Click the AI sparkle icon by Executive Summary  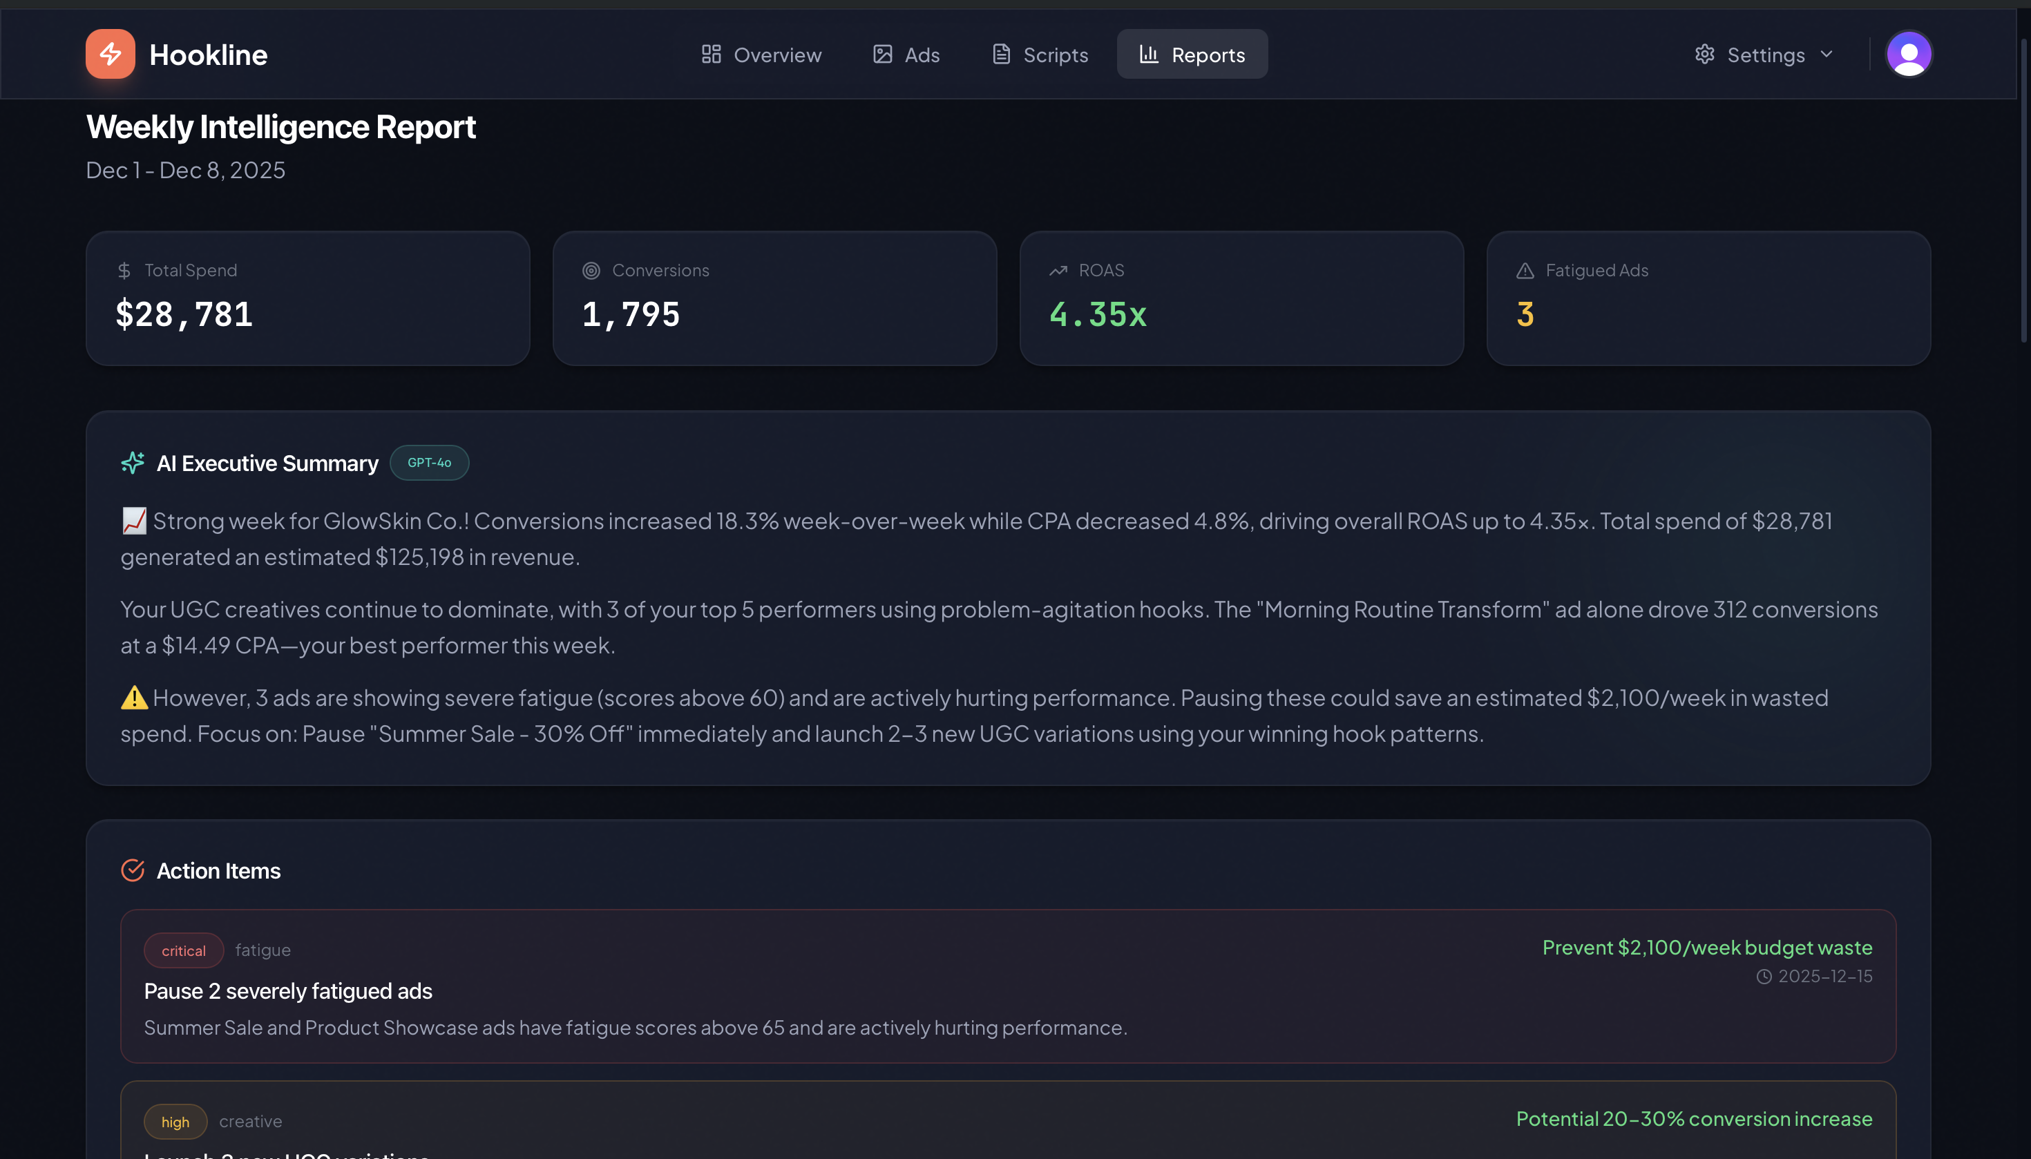click(x=132, y=463)
